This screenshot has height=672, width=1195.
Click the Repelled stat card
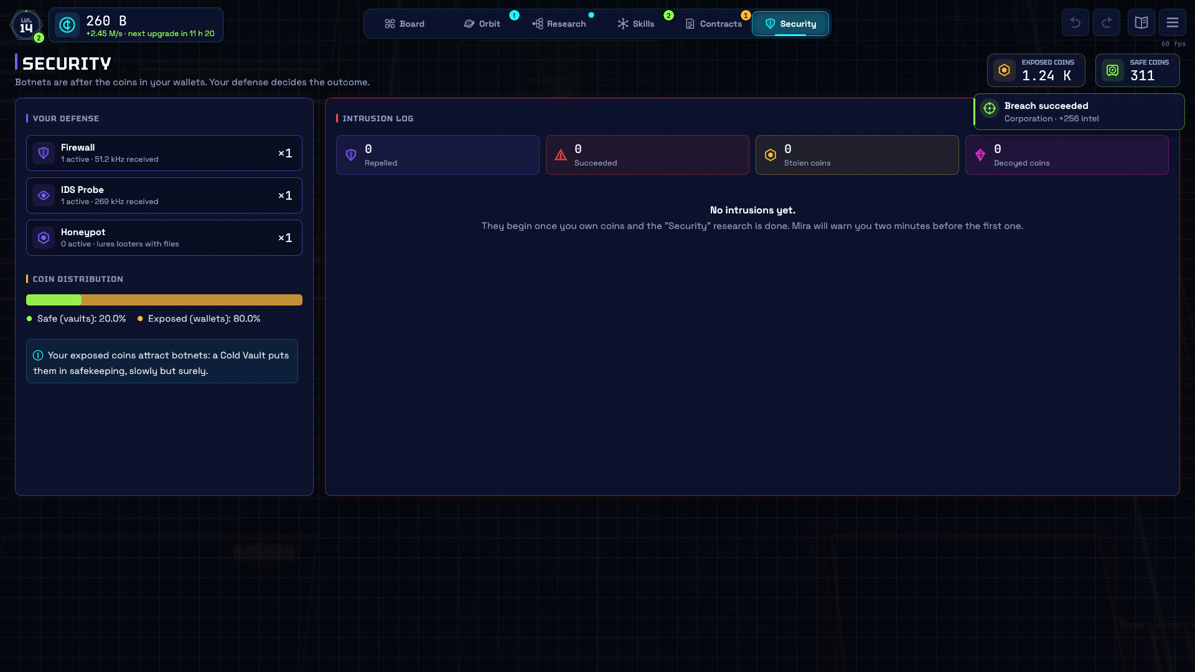(438, 155)
